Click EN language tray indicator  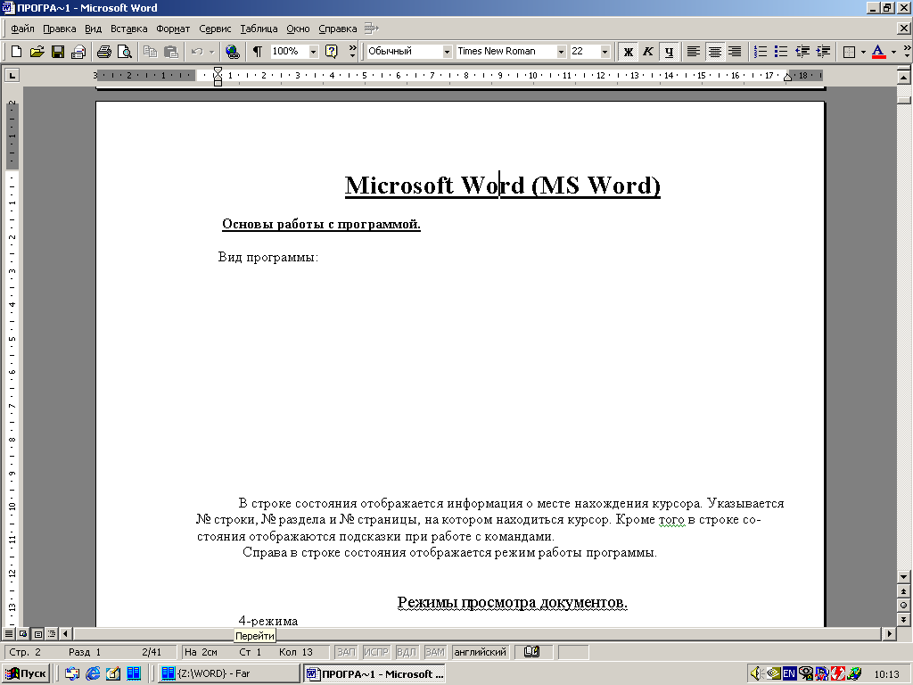[x=789, y=673]
